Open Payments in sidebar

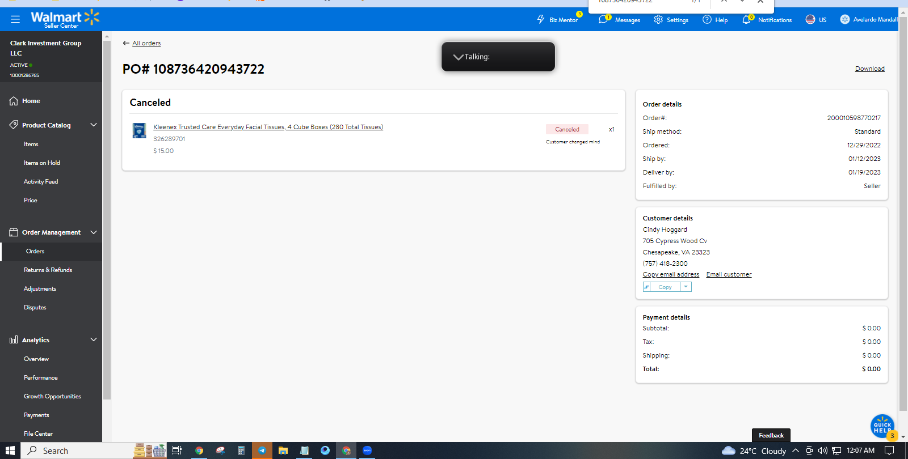[36, 415]
